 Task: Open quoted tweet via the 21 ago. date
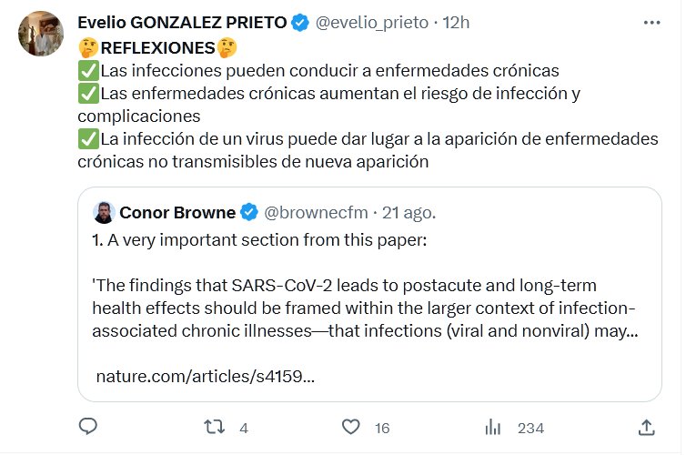point(409,213)
